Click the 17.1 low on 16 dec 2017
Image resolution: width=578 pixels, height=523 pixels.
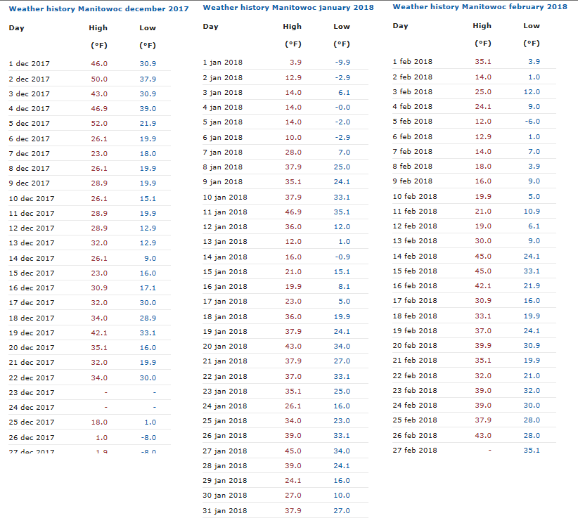148,288
